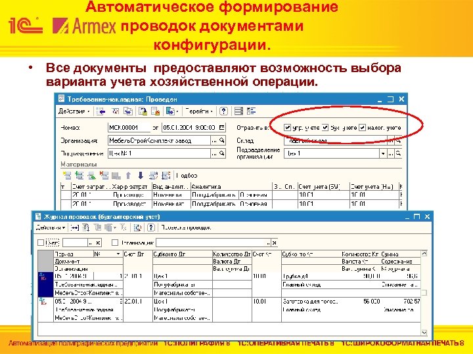Image resolution: width=473 pixels, height=354 pixels.
Task: Click Номер field MCK00001
Action: (x=129, y=128)
